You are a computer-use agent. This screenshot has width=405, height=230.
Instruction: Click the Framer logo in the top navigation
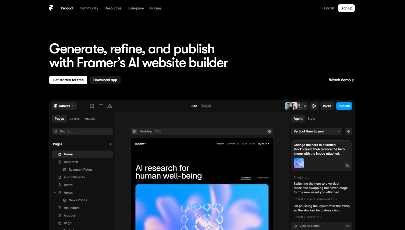tap(51, 8)
